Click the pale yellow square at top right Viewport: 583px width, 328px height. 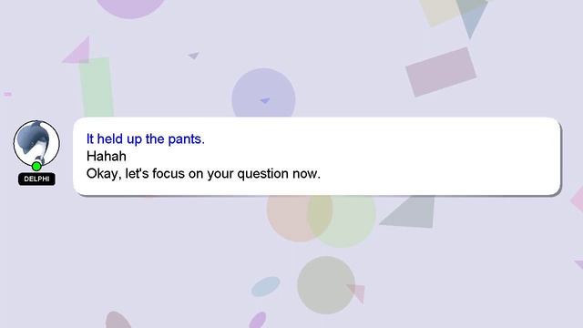pos(440,12)
